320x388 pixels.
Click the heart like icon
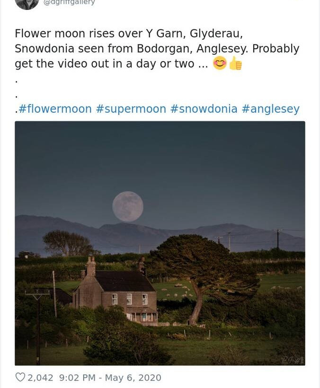tap(20, 378)
